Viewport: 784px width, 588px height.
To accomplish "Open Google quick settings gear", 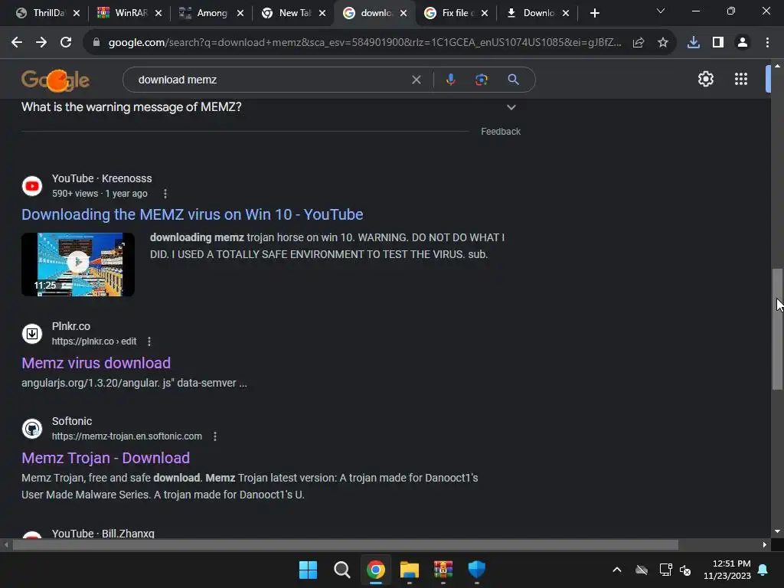I will (x=705, y=79).
